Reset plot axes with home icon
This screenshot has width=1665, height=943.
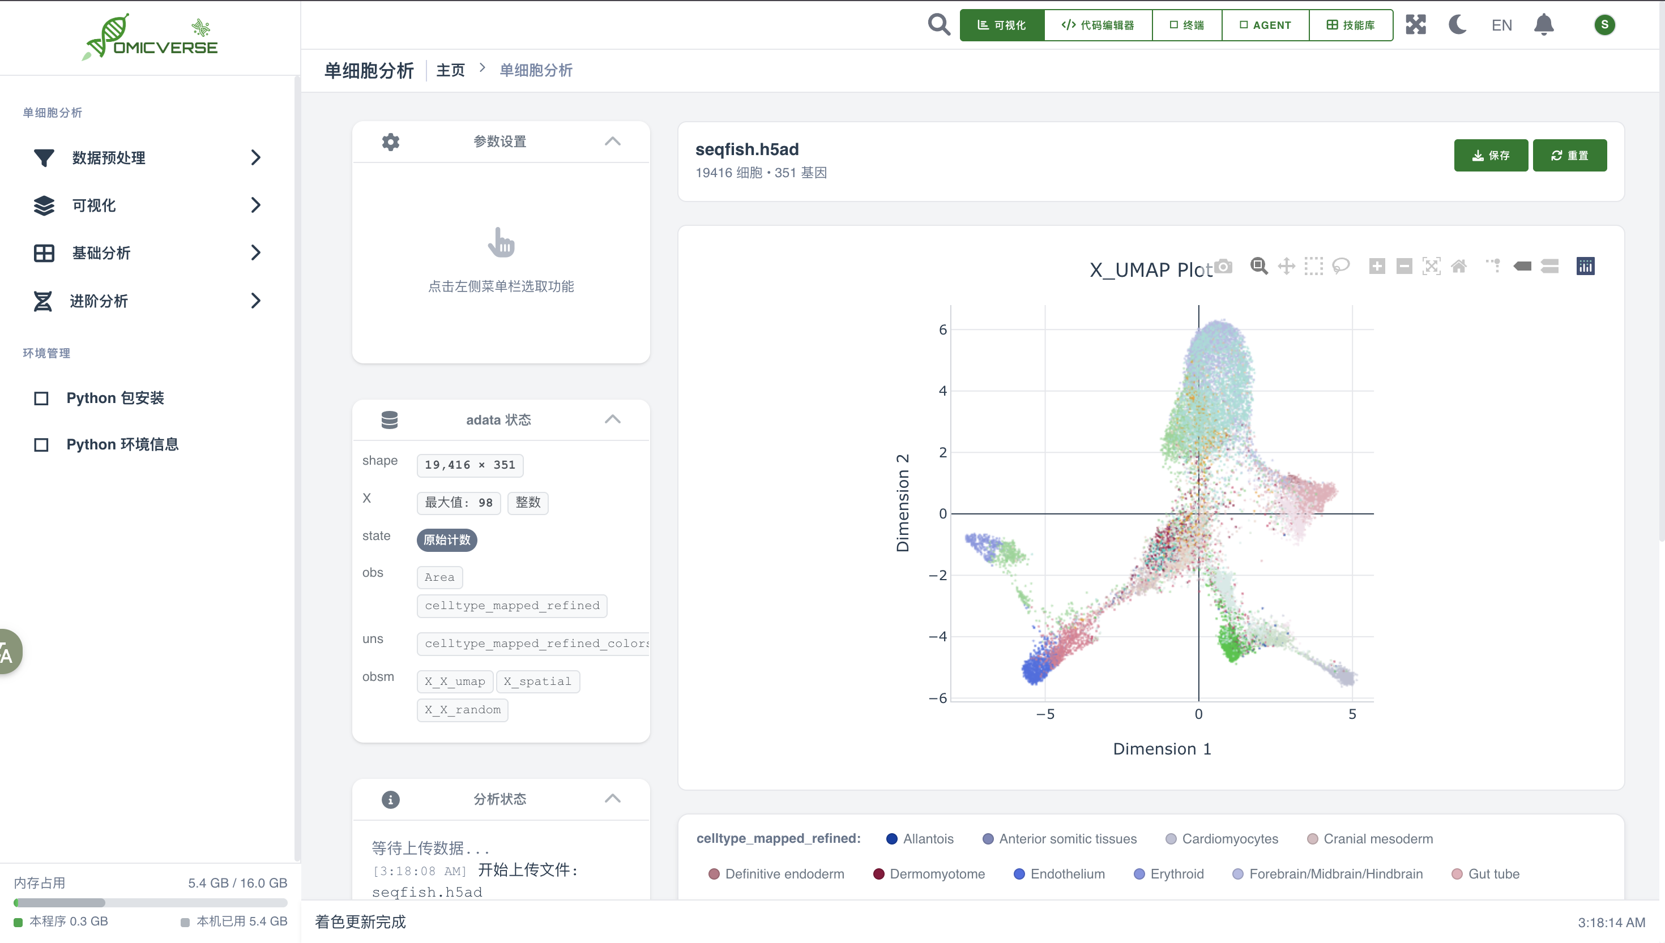pyautogui.click(x=1459, y=266)
